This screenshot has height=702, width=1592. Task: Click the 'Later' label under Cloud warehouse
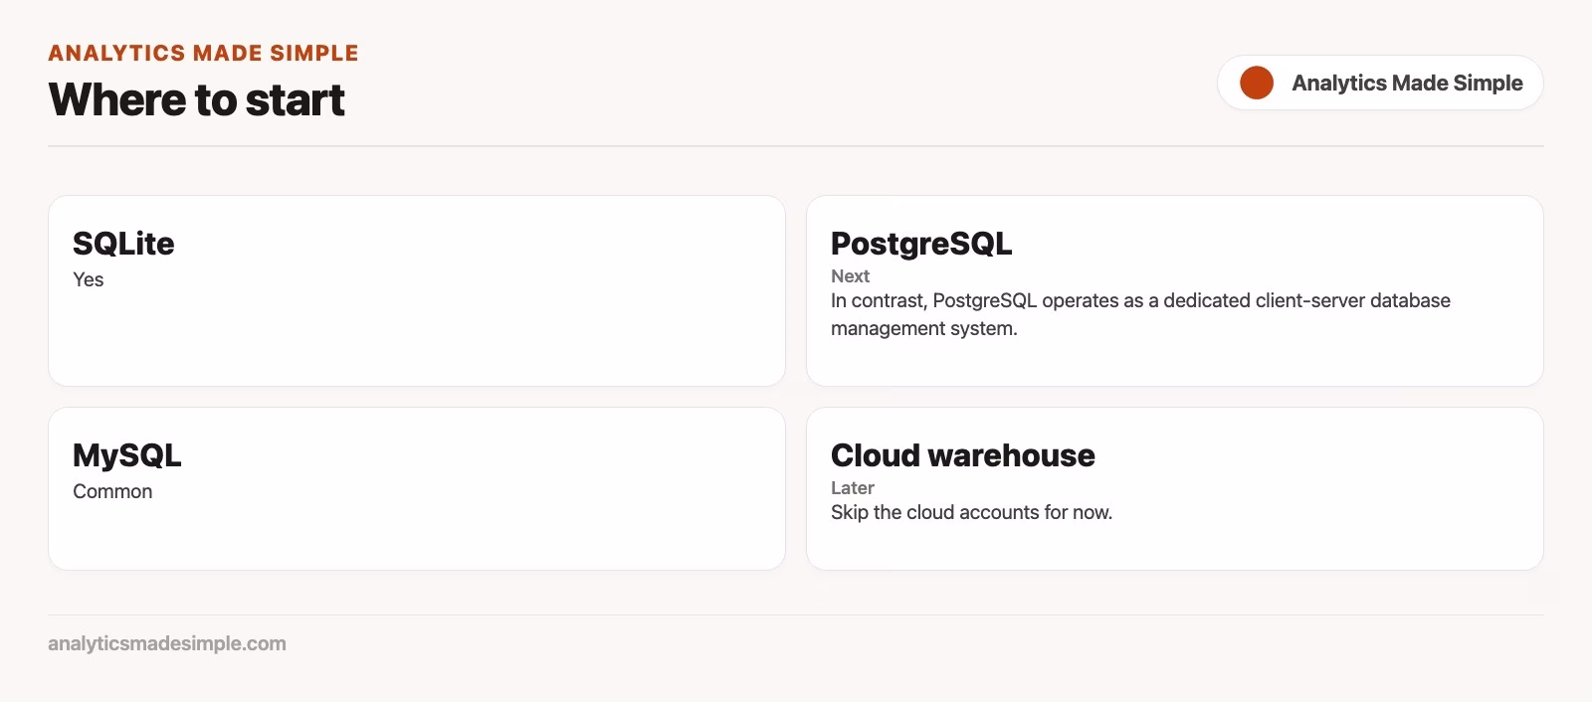(x=852, y=487)
